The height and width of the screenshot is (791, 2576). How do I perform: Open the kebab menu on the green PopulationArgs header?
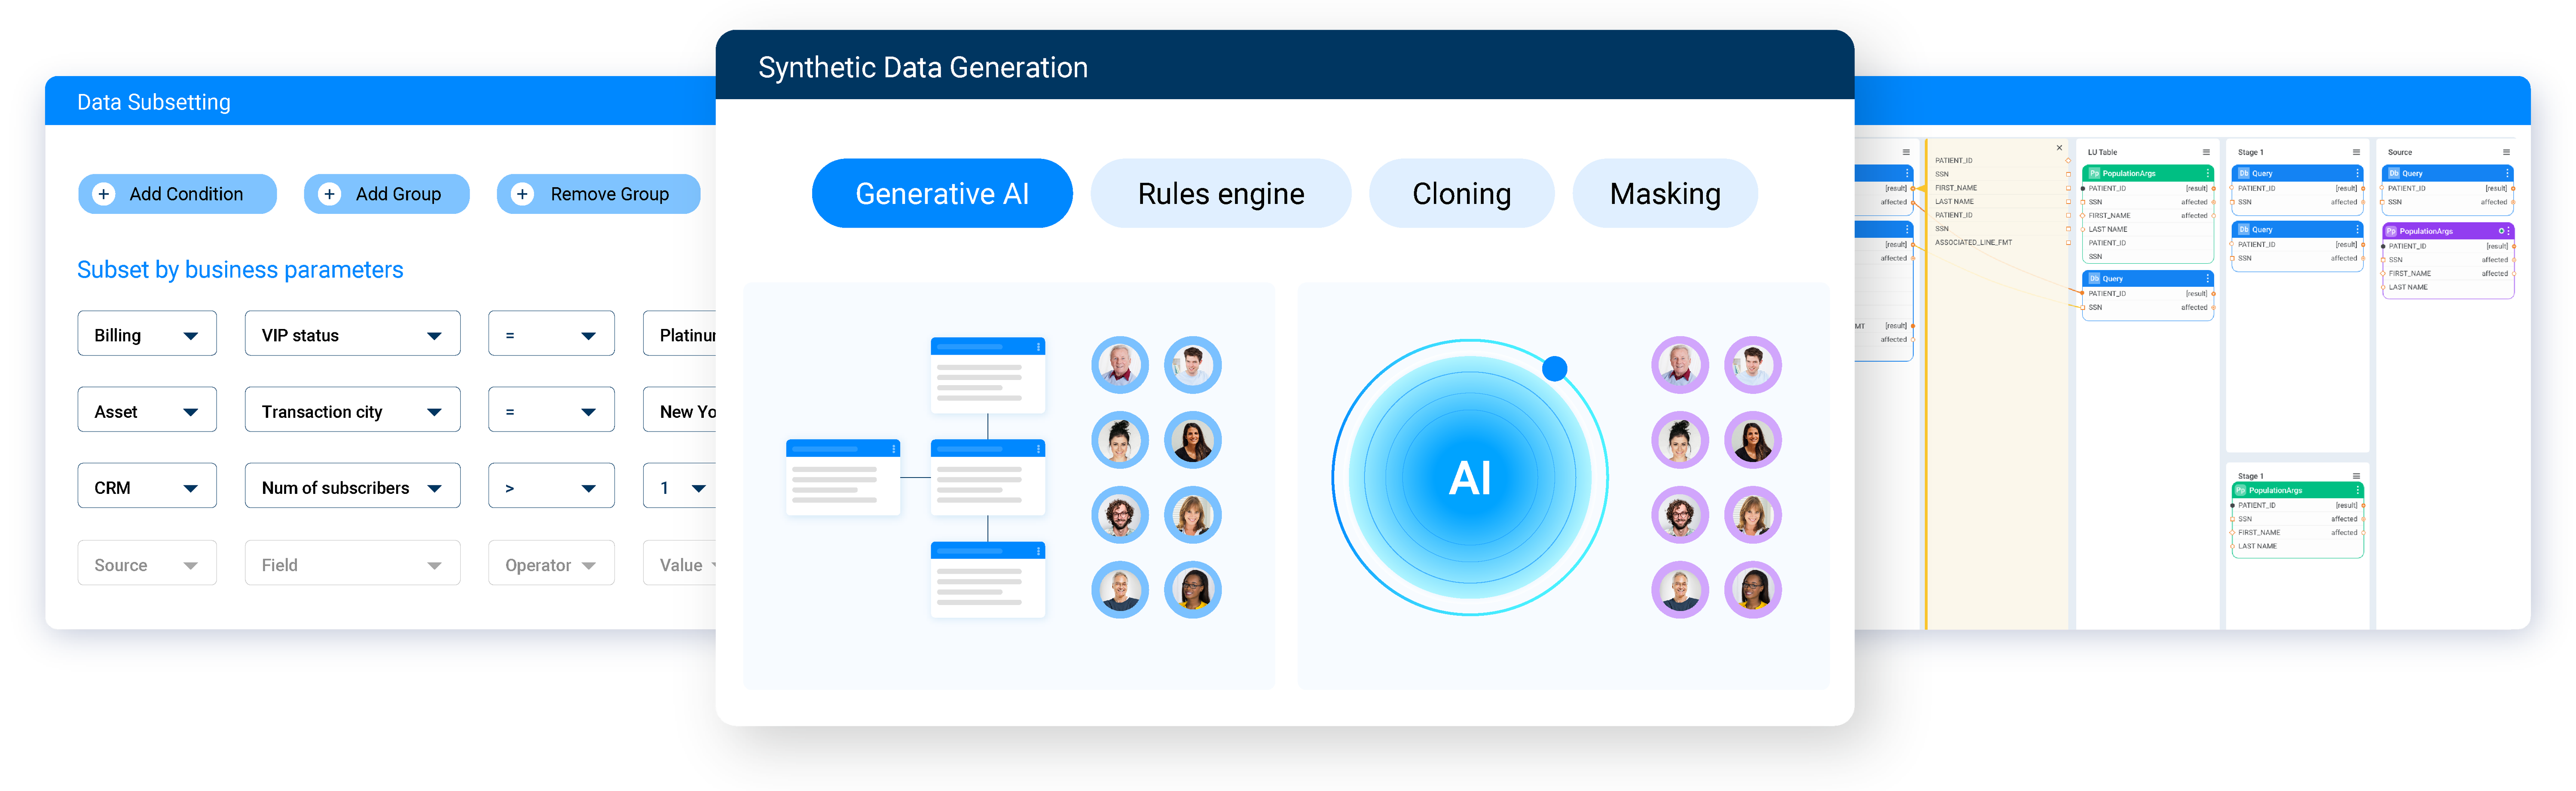click(2208, 173)
